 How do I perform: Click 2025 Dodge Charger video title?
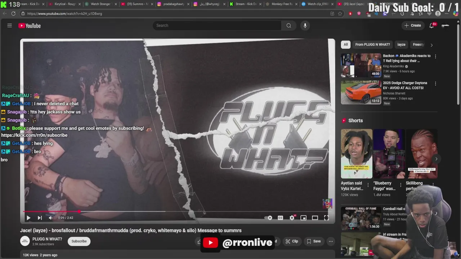(405, 85)
